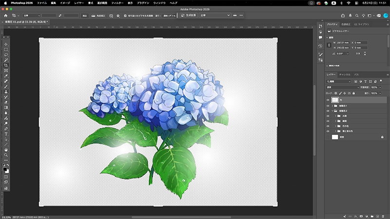The height and width of the screenshot is (219, 390).
Task: Select the Gradient tool
Action: [x=6, y=108]
